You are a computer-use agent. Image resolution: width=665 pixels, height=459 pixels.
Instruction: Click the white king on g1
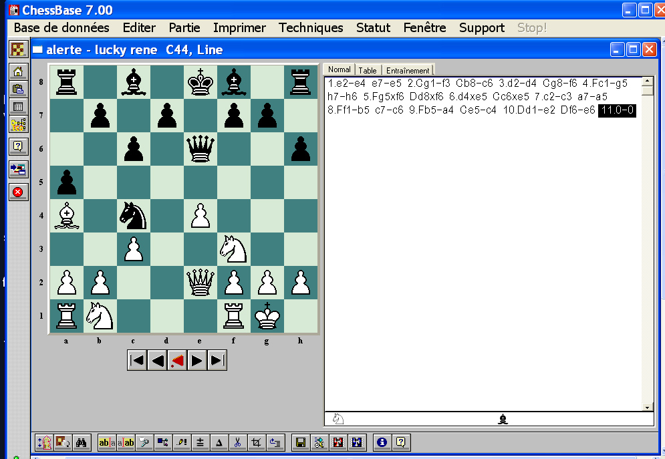coord(267,316)
